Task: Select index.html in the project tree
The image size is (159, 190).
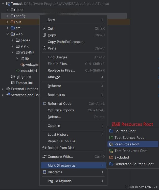Action: click(x=29, y=71)
